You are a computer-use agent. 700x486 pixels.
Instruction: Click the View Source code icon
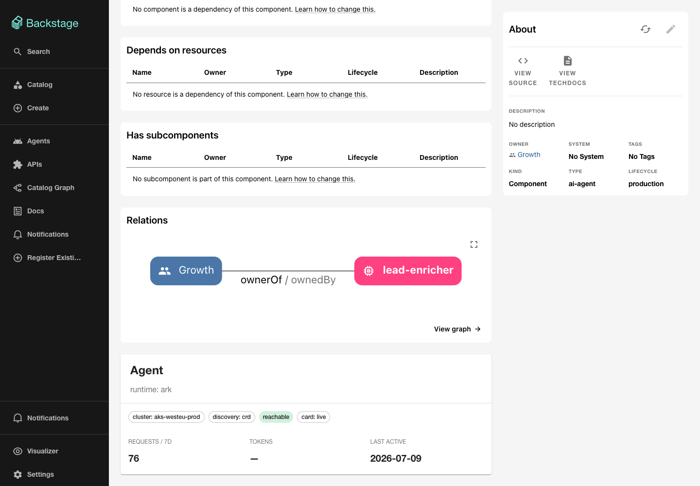coord(523,61)
